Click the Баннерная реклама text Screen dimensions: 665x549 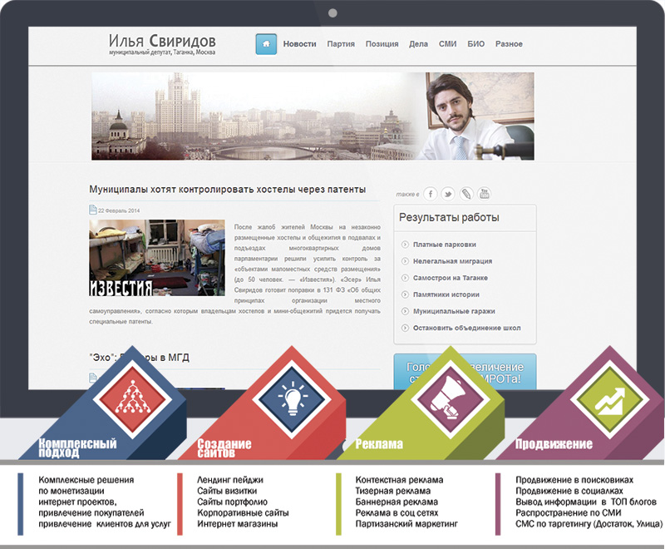tap(397, 502)
